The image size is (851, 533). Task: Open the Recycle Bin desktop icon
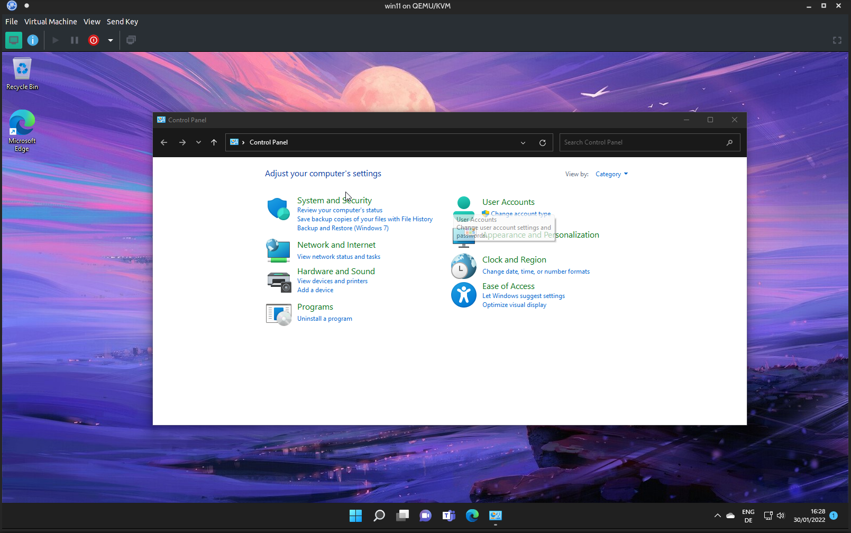22,74
